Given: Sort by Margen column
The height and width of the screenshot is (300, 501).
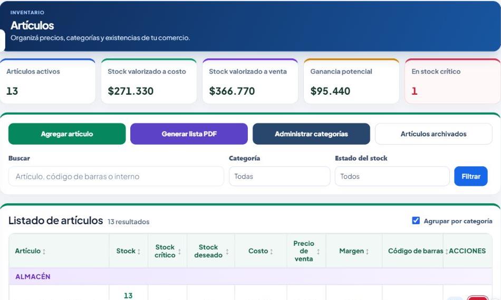Looking at the screenshot, I should pyautogui.click(x=354, y=251).
